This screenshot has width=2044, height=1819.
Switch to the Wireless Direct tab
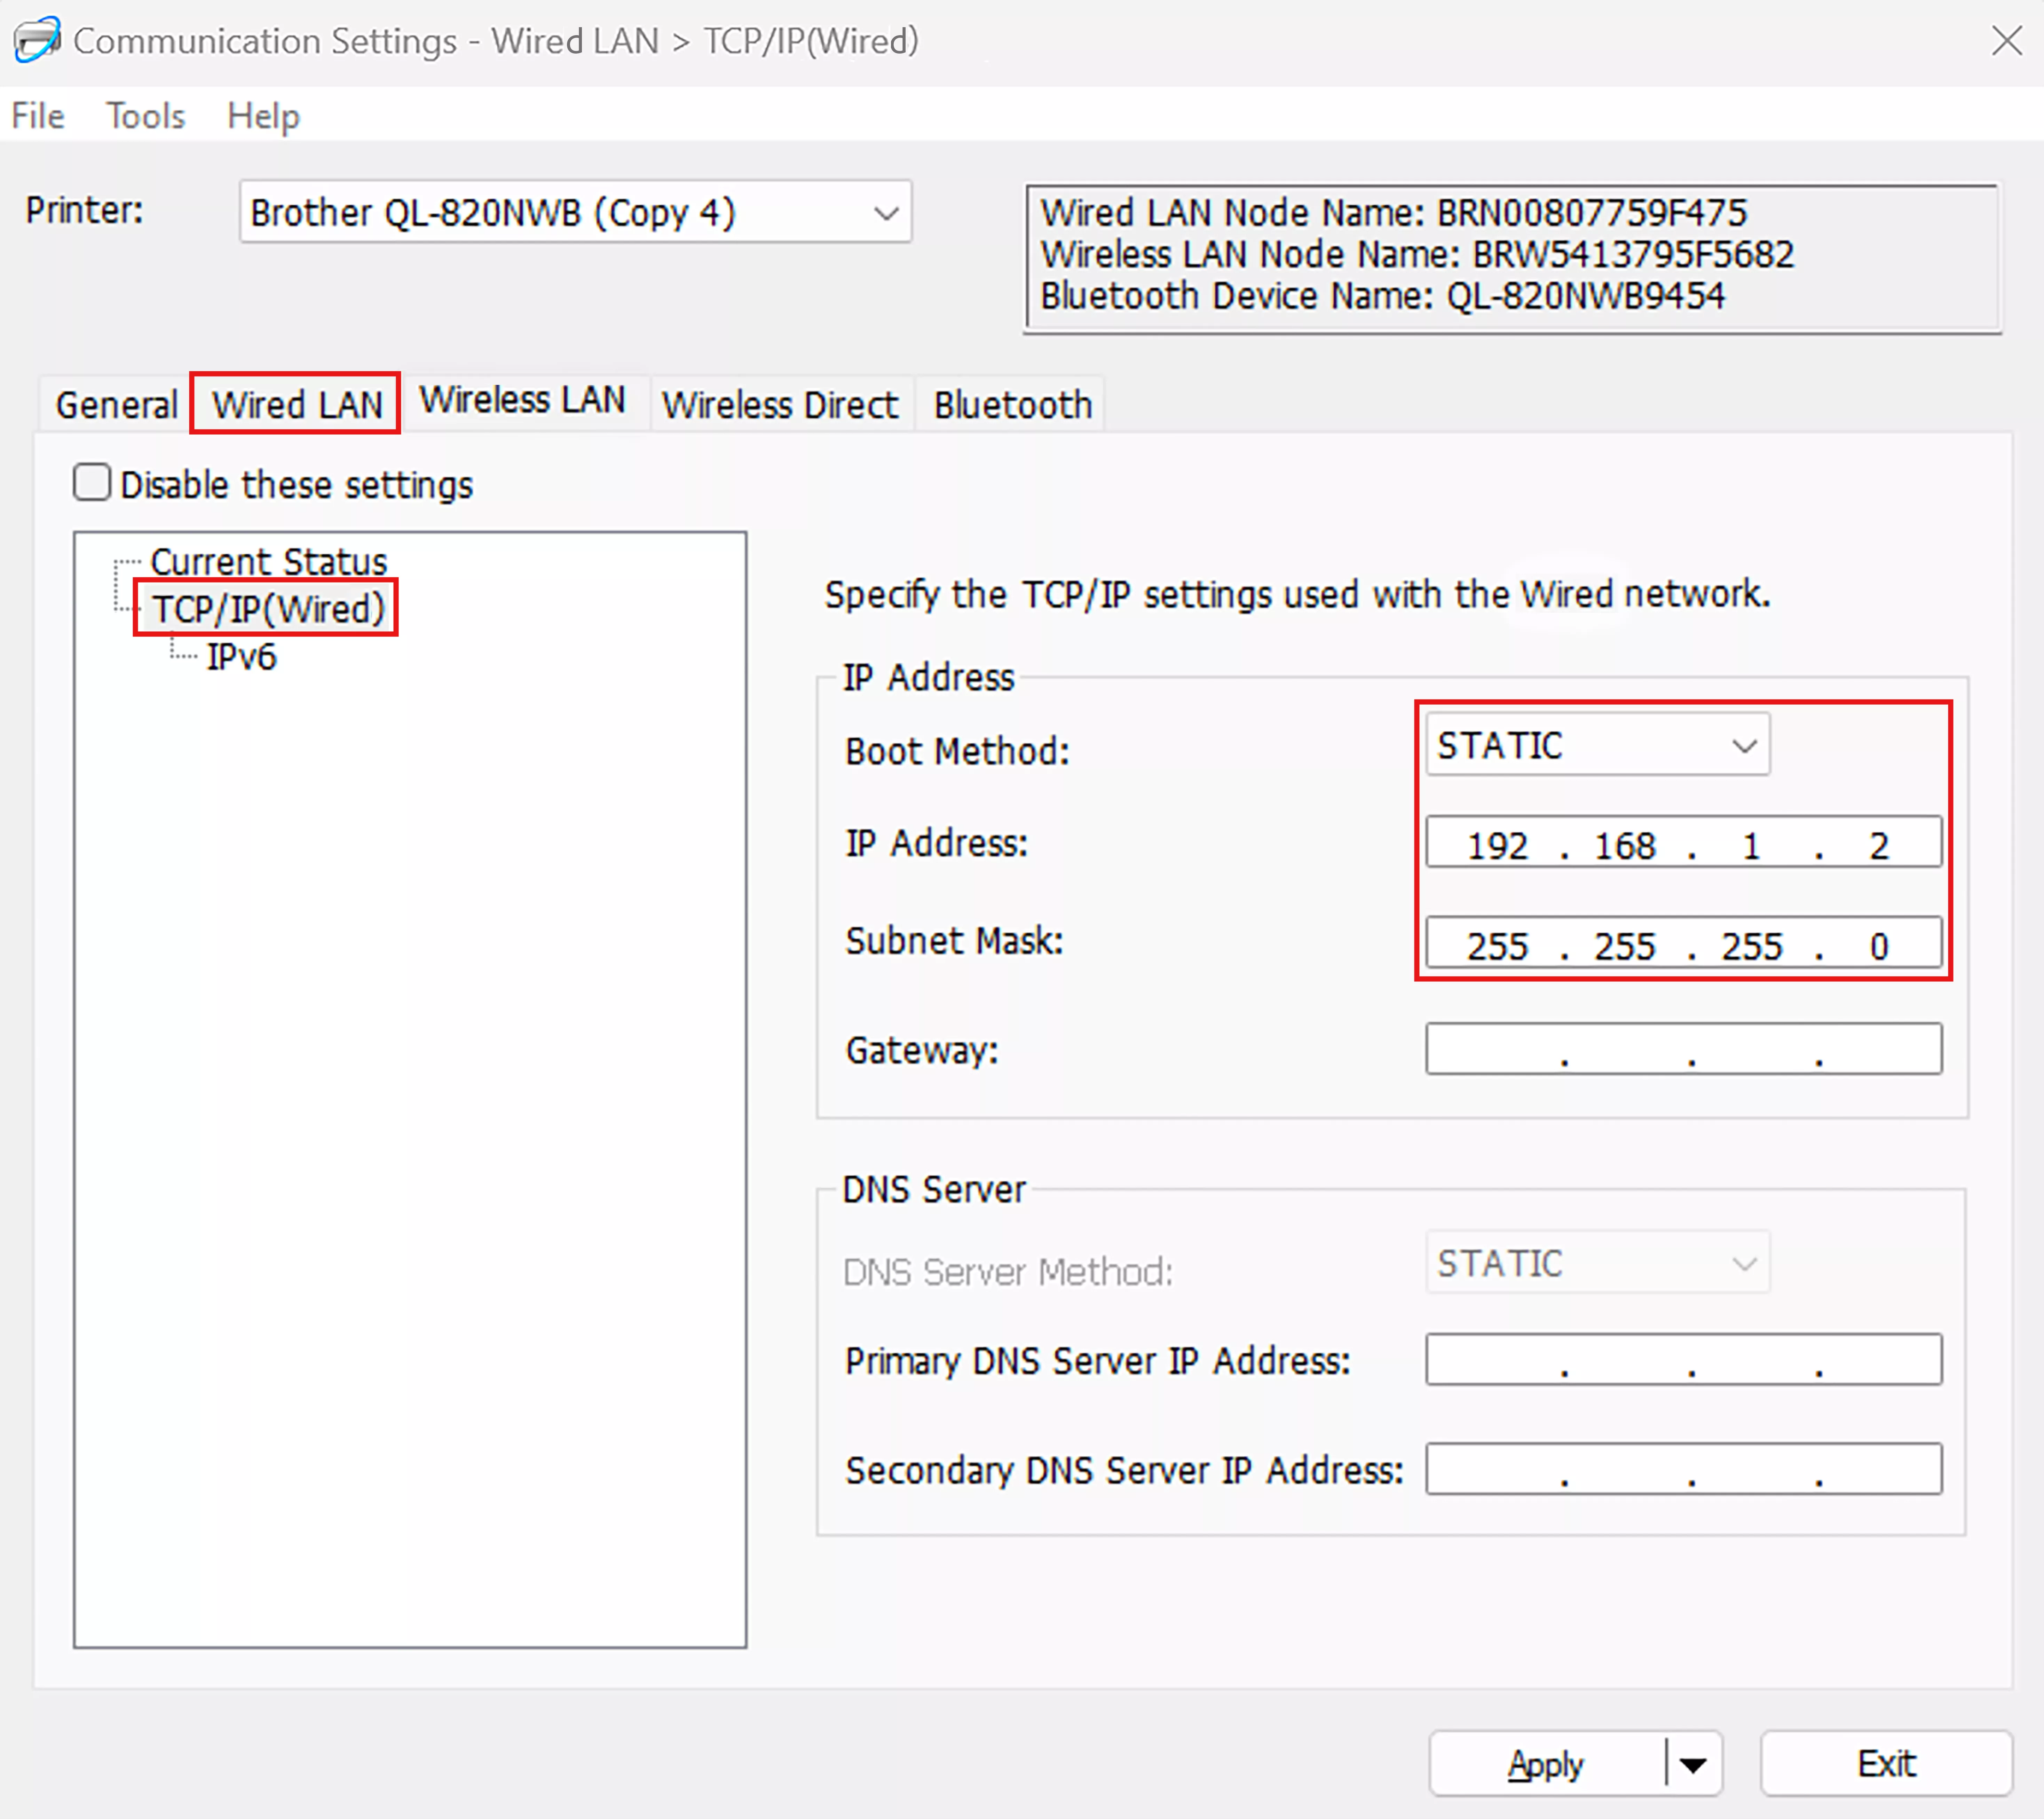[x=780, y=405]
